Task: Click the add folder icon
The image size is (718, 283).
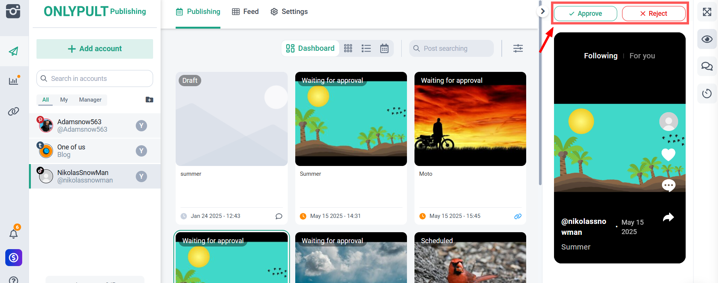Action: click(149, 100)
